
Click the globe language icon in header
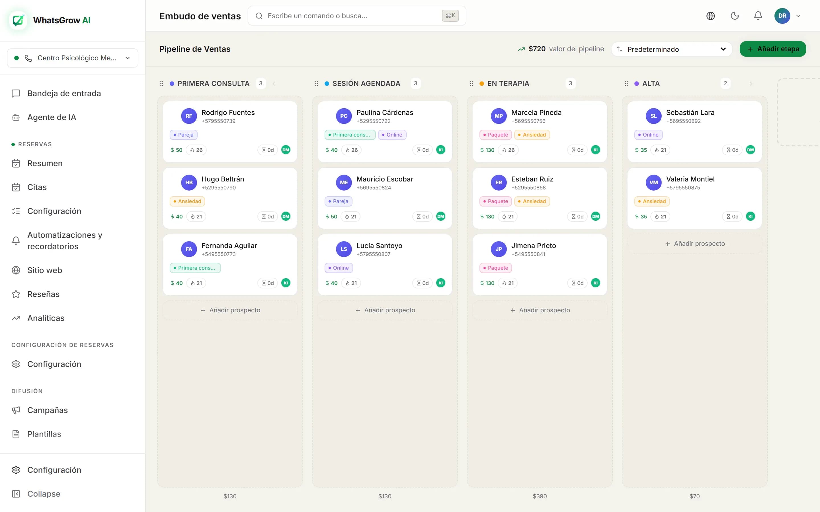(711, 16)
